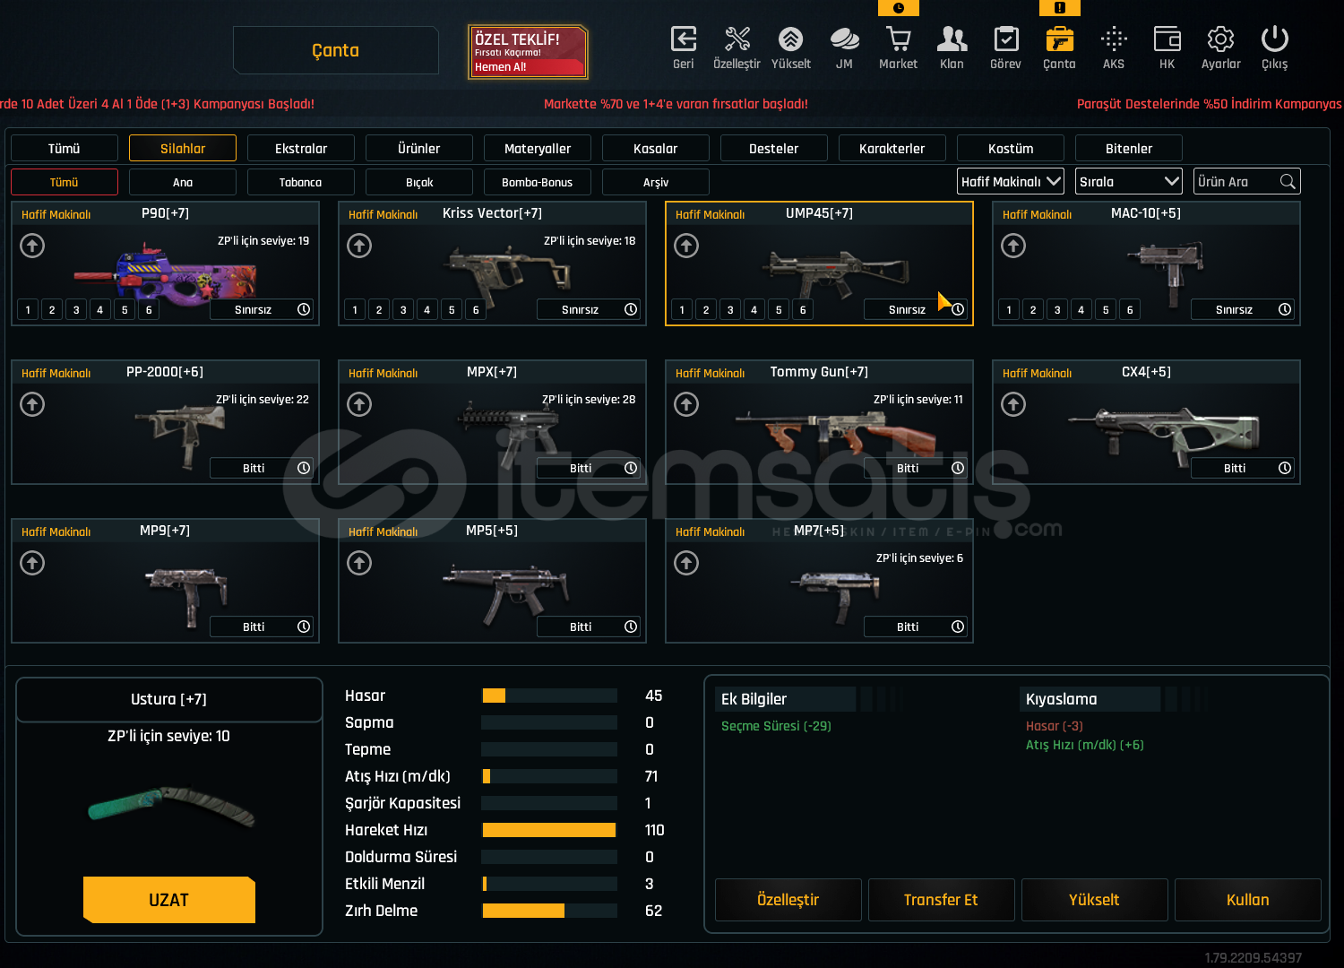Click the Transfer Et button
This screenshot has height=968, width=1344.
coord(941,900)
